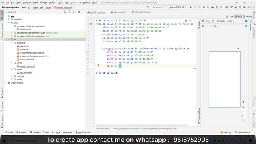The height and width of the screenshot is (144, 256).
Task: Open the Pixel device preview dropdown
Action: [221, 21]
